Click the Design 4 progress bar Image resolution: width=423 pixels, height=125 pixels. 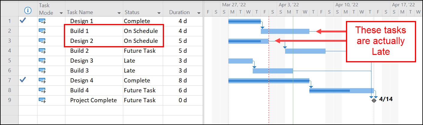pos(269,81)
